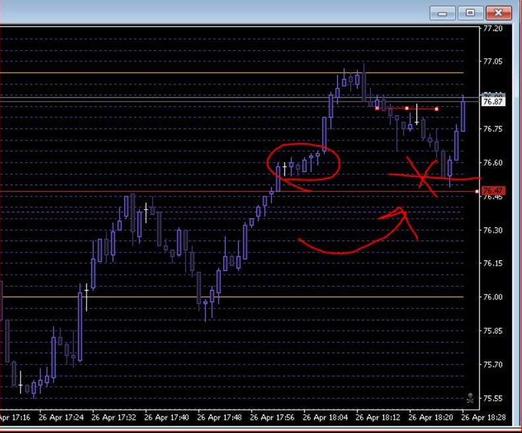This screenshot has height=433, width=522.
Task: Click the 76.75 price axis label
Action: coord(493,129)
